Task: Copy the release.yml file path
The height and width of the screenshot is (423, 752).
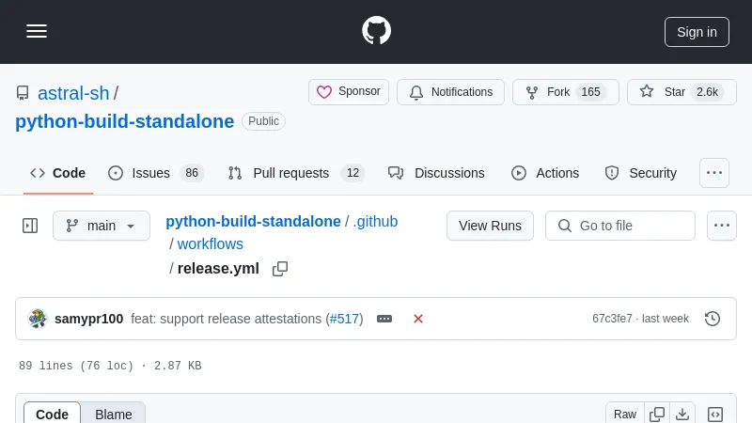Action: point(280,269)
